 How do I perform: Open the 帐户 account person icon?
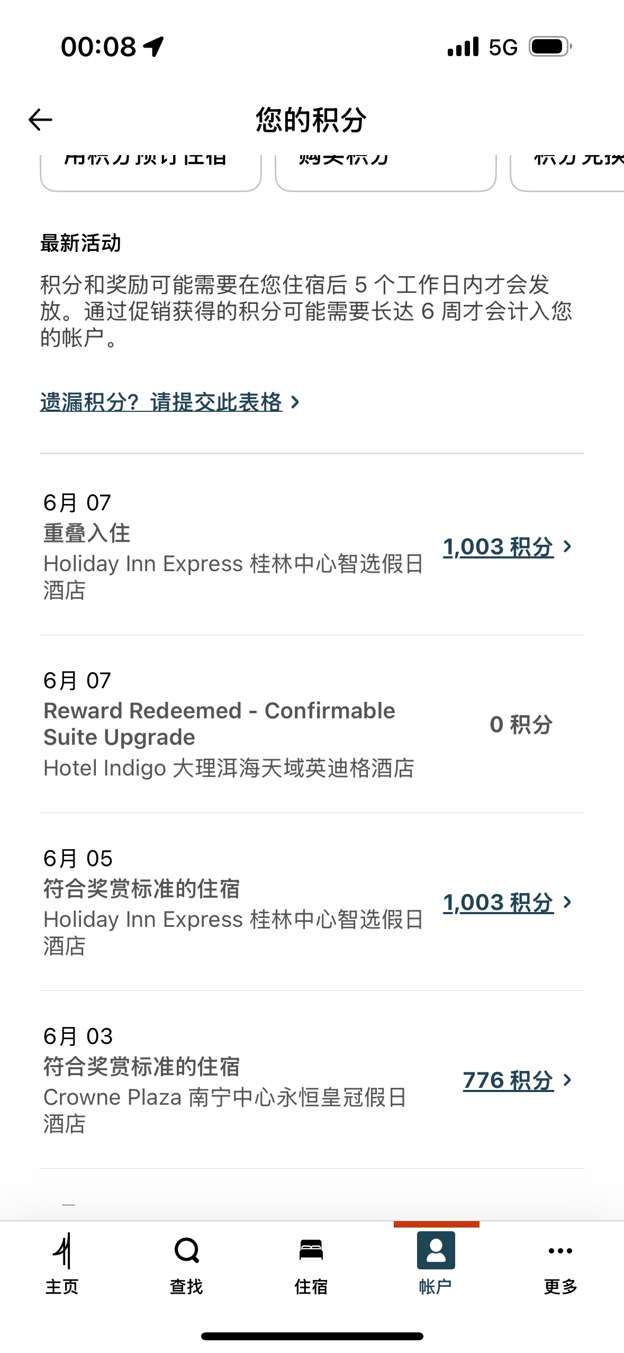tap(436, 1250)
